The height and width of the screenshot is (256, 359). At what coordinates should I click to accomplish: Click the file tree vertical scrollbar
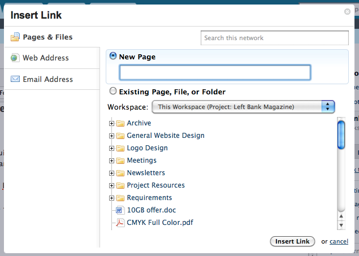tap(341, 170)
